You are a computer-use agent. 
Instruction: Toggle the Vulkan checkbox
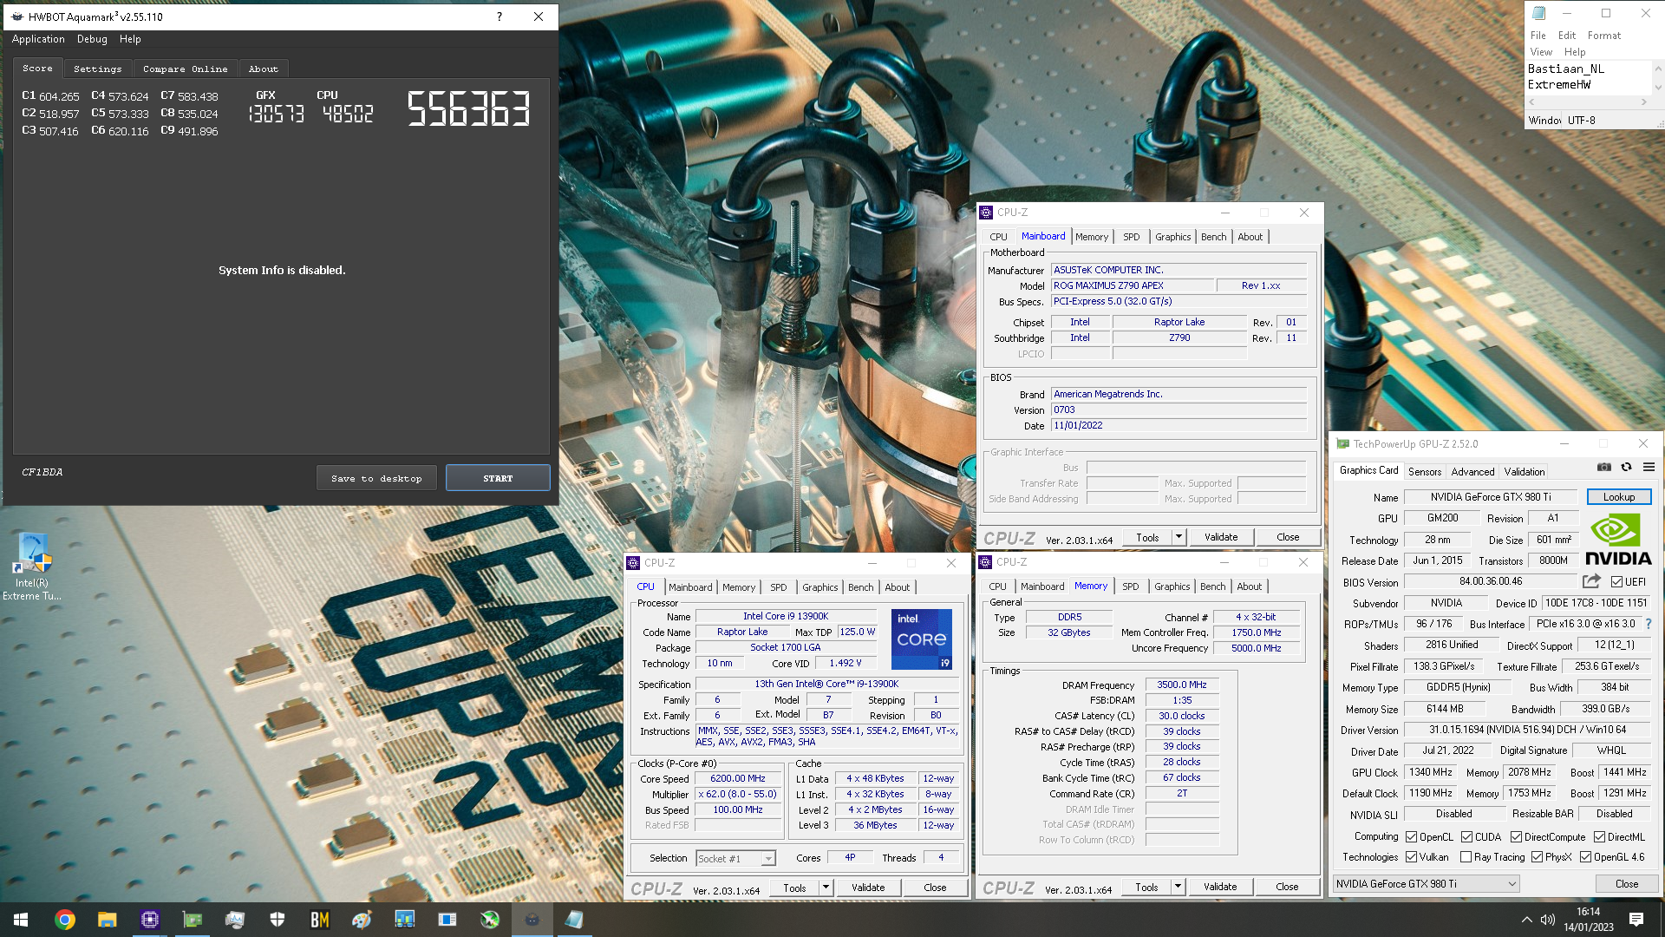pyautogui.click(x=1412, y=857)
